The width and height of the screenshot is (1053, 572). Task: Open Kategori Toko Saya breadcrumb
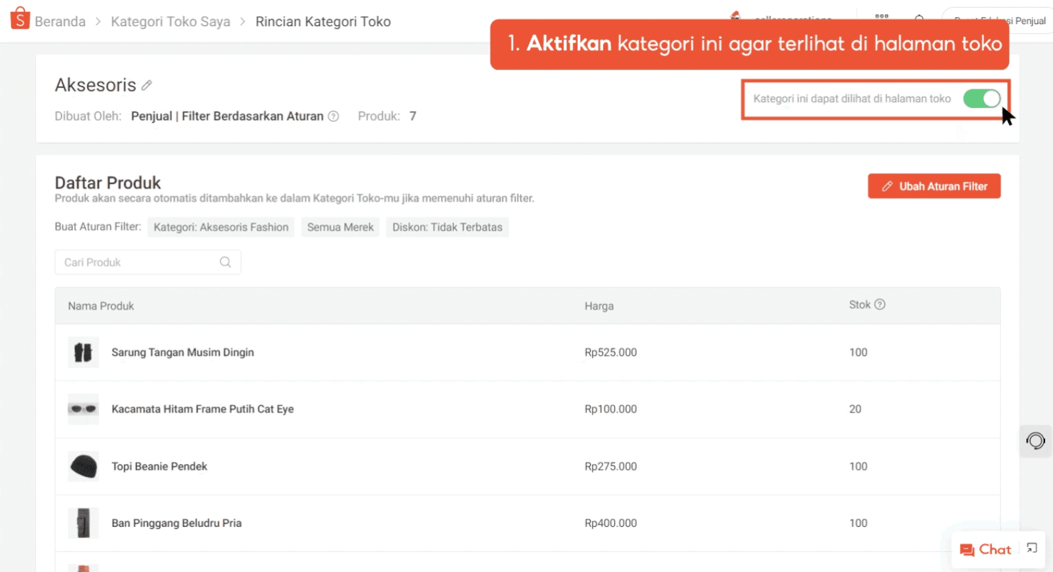point(170,22)
